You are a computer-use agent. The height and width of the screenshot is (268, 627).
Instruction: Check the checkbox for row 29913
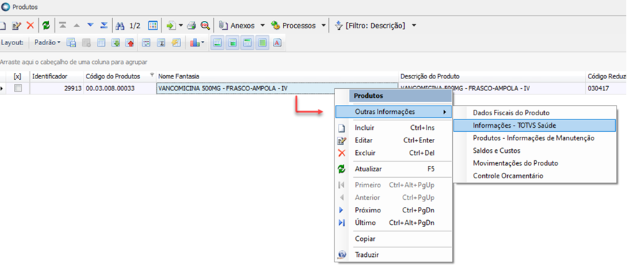(x=17, y=89)
